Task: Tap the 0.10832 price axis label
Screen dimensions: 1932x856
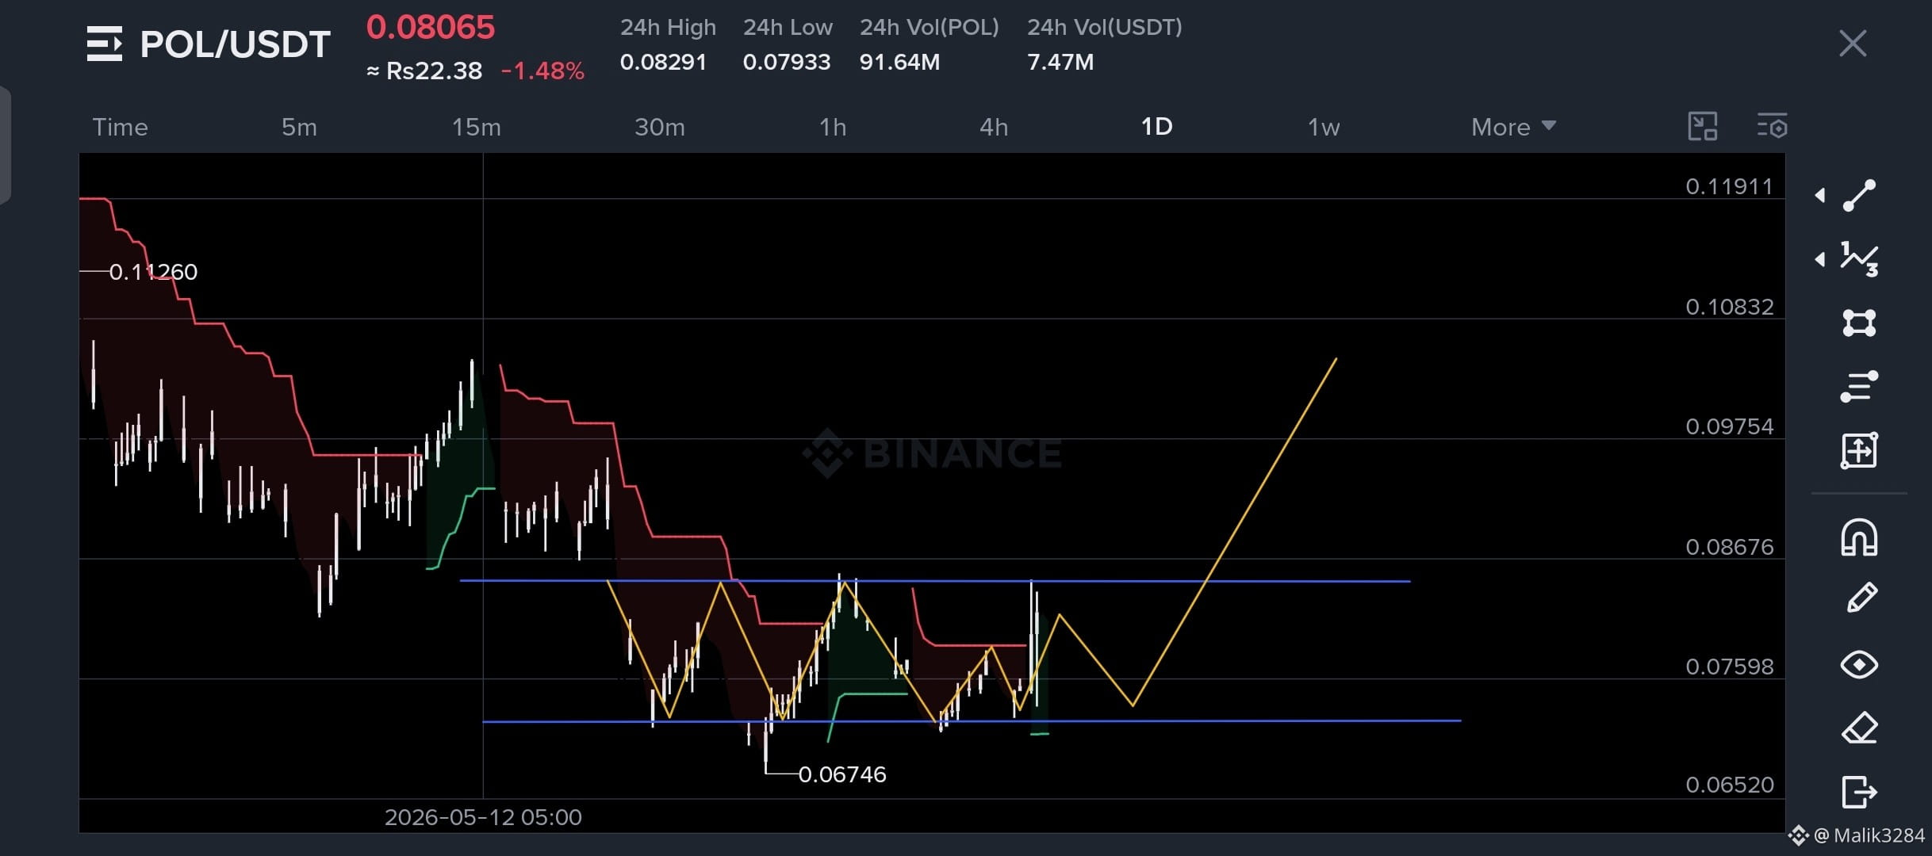Action: 1729,307
